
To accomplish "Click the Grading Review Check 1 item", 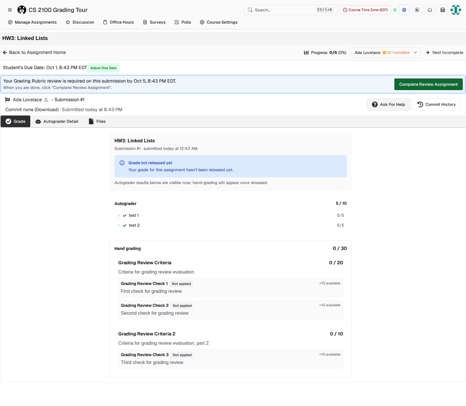I will 231,288.
